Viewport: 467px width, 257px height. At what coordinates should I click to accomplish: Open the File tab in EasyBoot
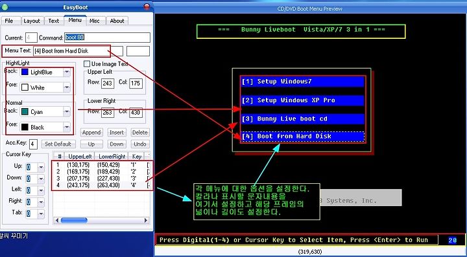click(x=9, y=21)
